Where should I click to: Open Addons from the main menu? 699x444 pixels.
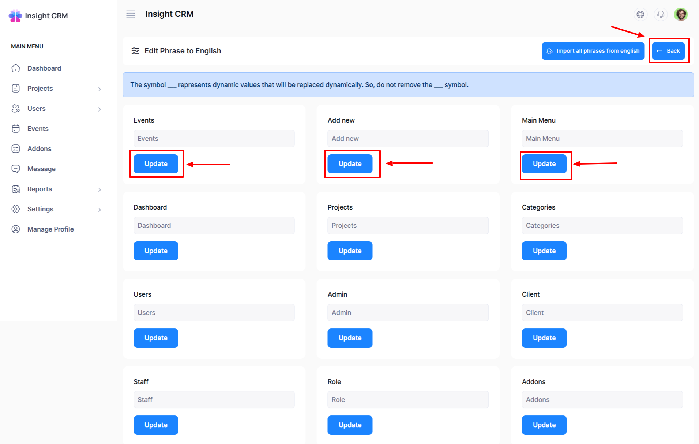point(39,149)
